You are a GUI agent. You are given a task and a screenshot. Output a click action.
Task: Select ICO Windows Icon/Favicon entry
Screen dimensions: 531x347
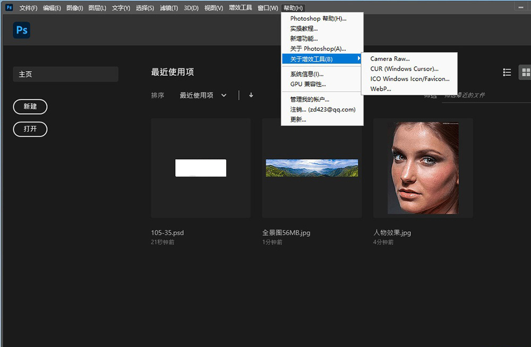409,79
